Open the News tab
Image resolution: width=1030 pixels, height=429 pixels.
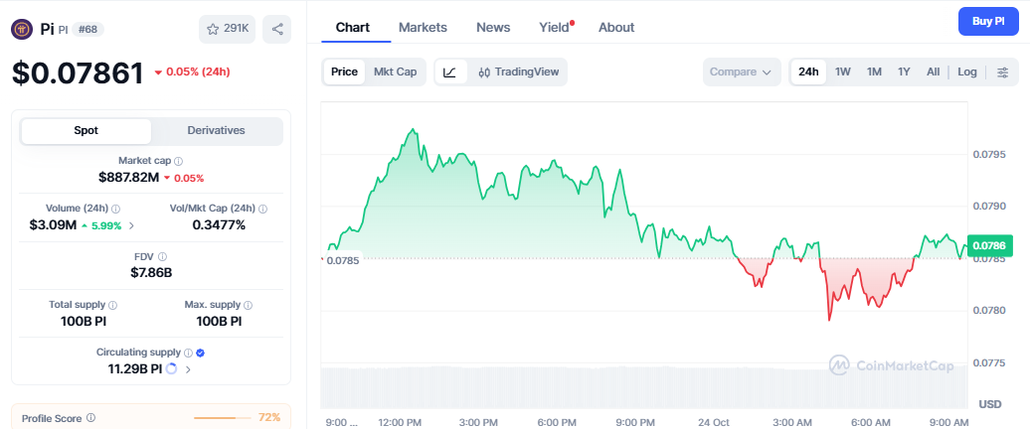coord(493,28)
